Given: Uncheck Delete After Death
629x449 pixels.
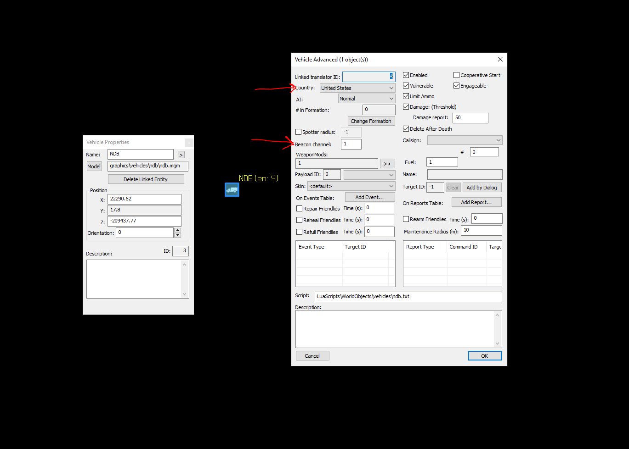Looking at the screenshot, I should pyautogui.click(x=406, y=129).
